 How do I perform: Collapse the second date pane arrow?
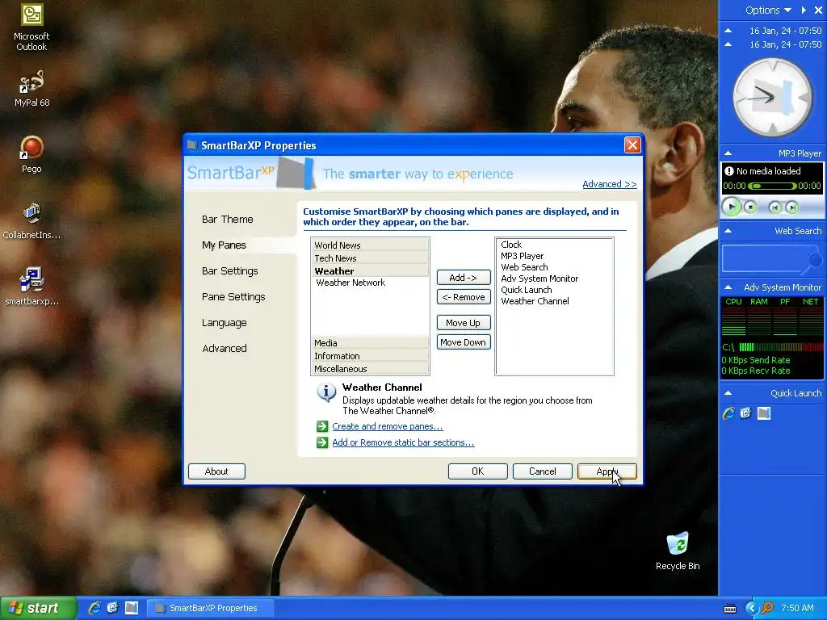pyautogui.click(x=728, y=44)
